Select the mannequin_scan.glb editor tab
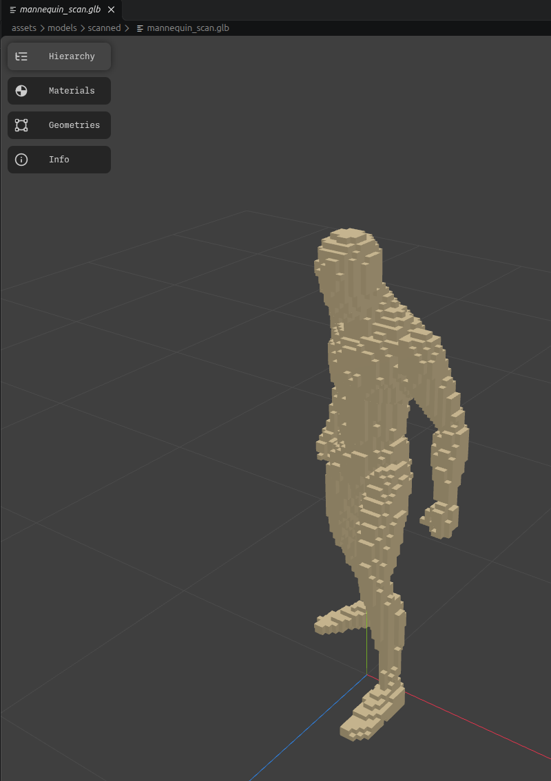Screen dimensions: 551x781 61,10
